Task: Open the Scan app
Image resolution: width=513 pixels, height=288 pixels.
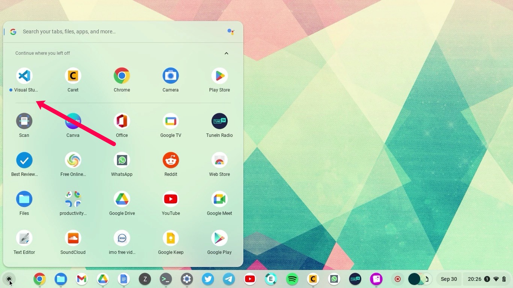Action: click(x=24, y=121)
